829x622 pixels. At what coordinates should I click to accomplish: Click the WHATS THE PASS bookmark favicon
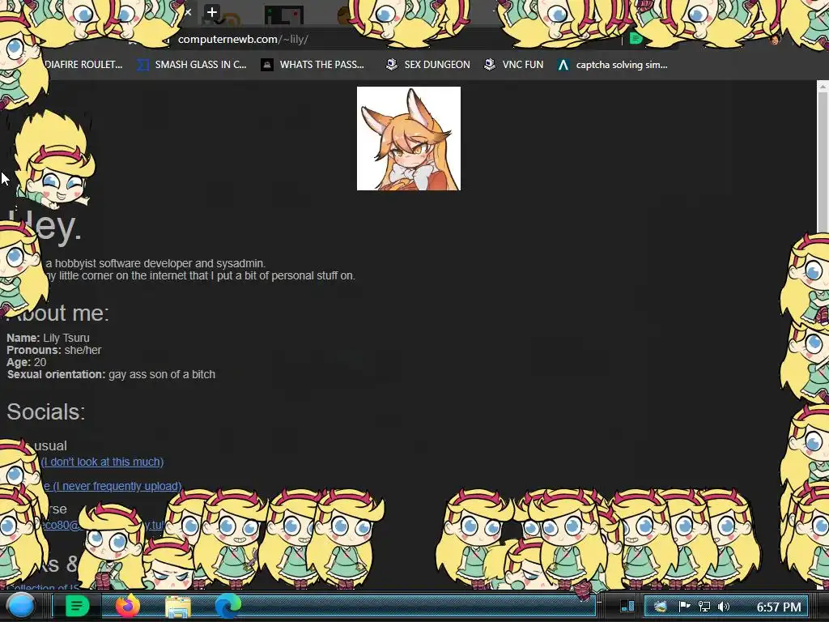coord(267,65)
